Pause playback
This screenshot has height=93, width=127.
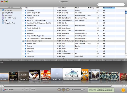[63, 90]
